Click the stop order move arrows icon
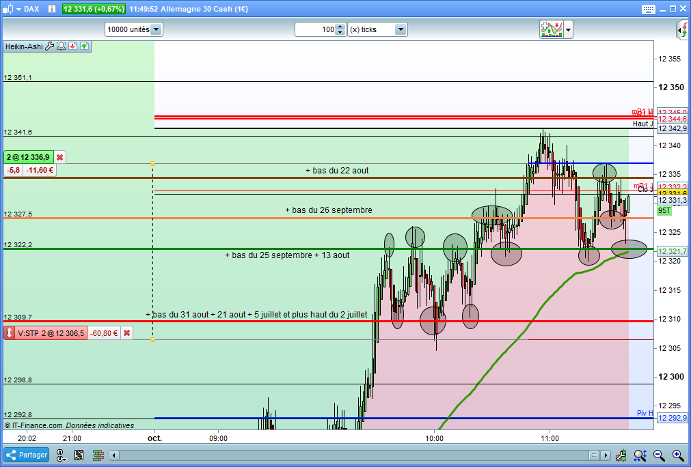 pyautogui.click(x=9, y=332)
